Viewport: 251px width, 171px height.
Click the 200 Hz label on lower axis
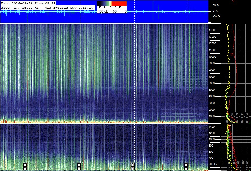tap(213, 164)
